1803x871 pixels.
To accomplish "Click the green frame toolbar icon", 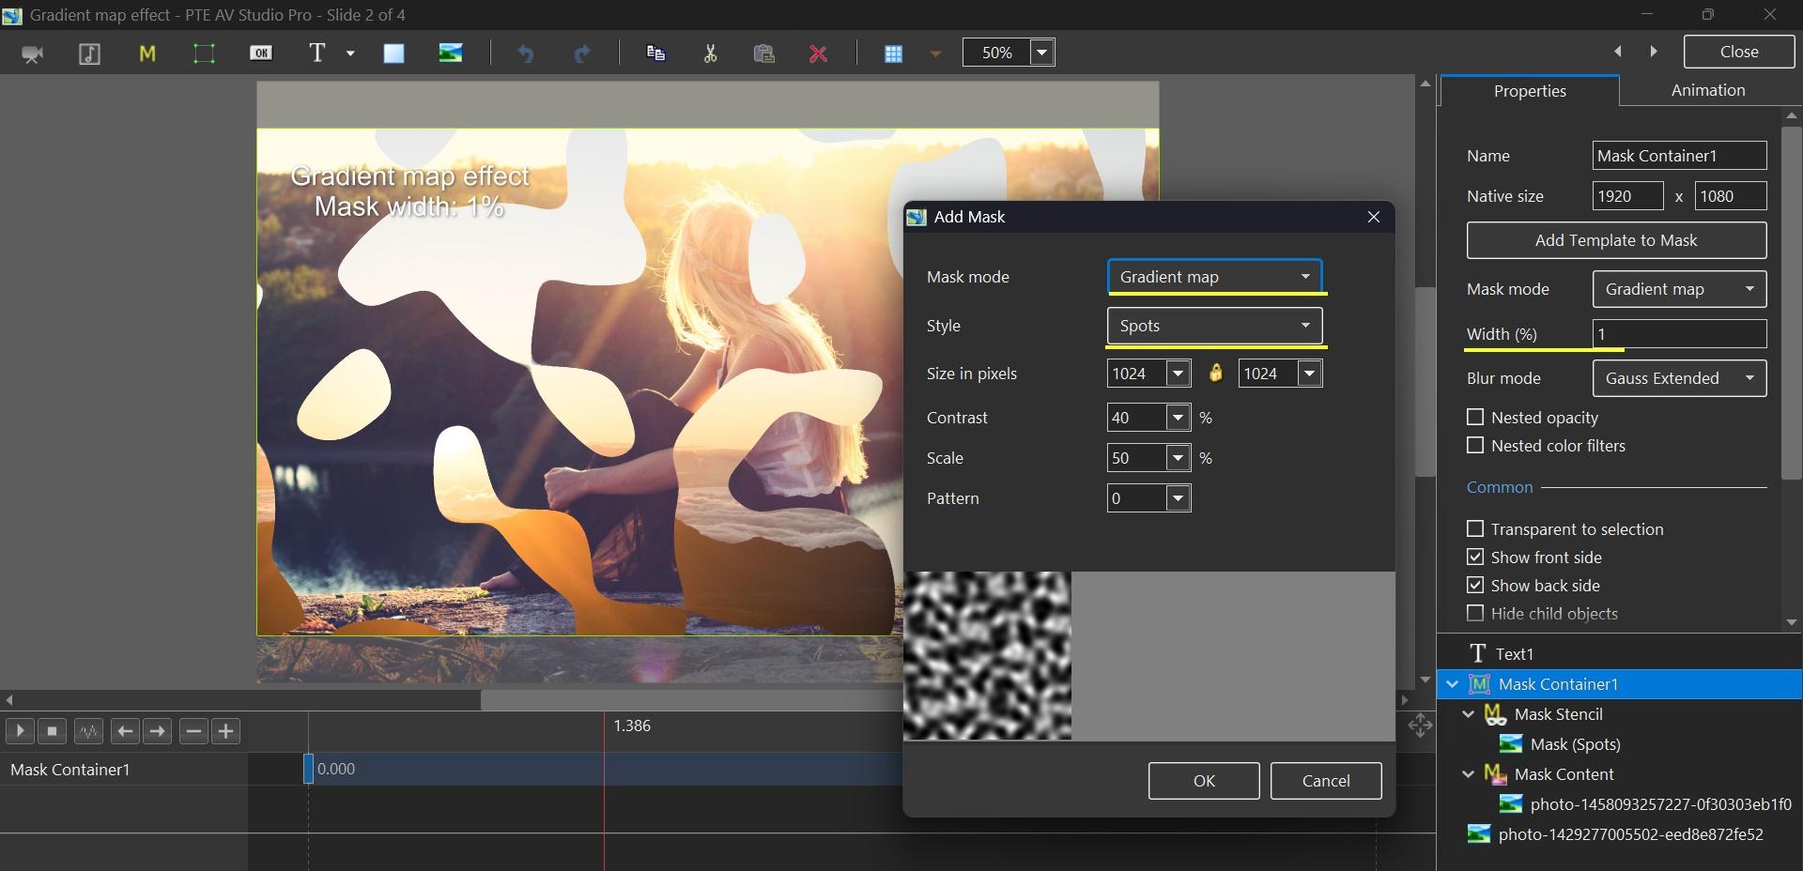I will pos(204,53).
